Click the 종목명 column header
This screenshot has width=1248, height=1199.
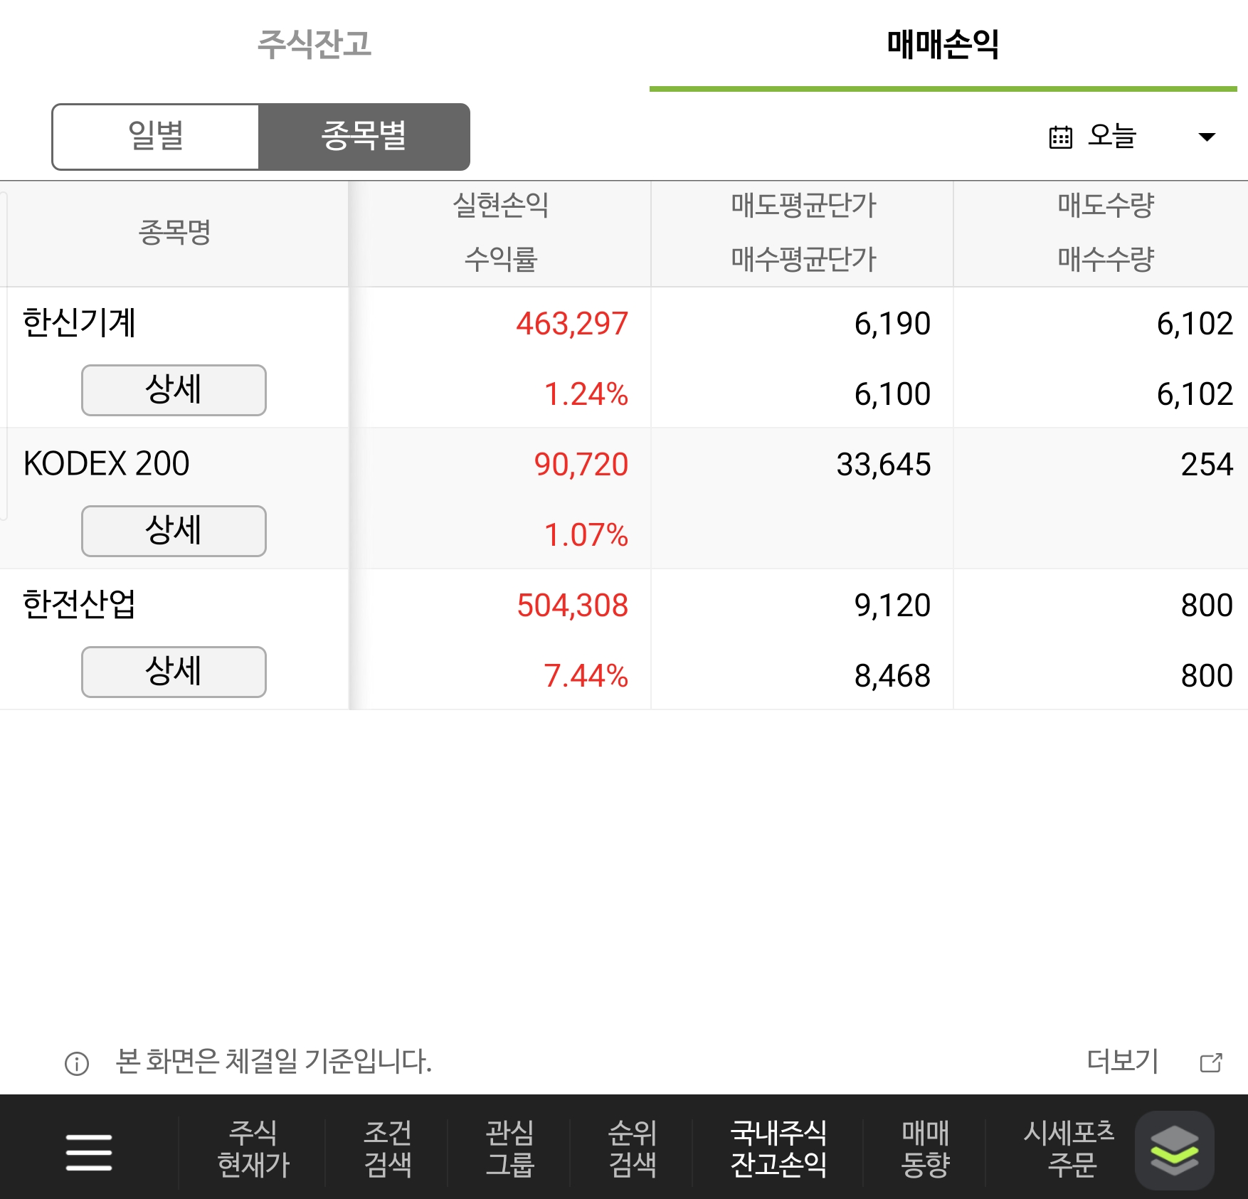[174, 233]
